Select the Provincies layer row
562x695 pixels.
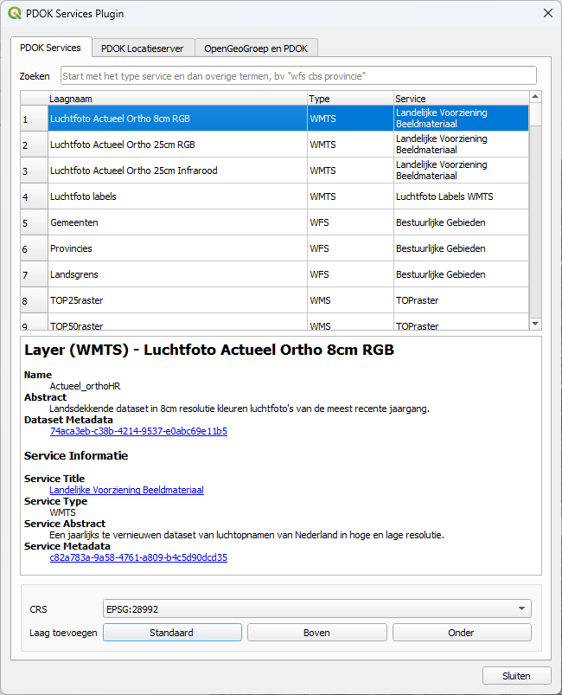point(176,248)
